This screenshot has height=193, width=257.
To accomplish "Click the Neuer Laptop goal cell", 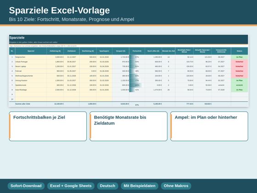I will [31, 67].
